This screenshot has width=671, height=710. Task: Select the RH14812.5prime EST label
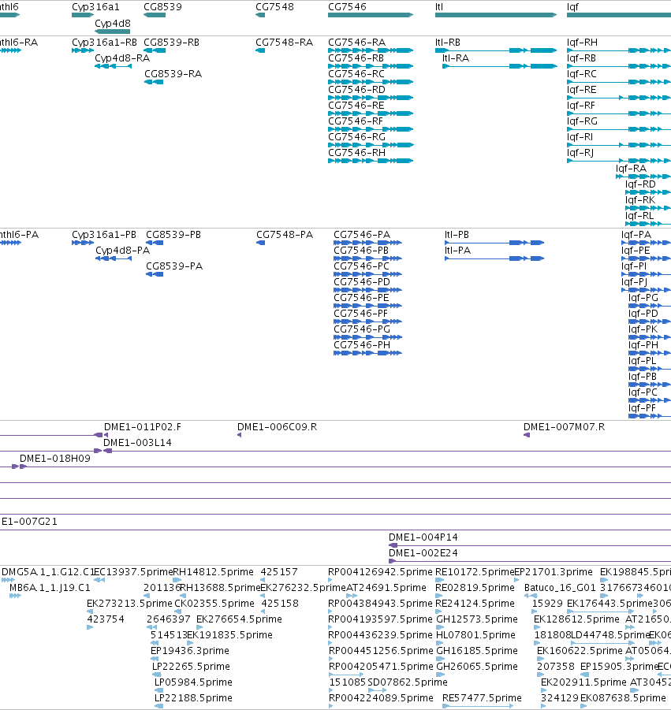[213, 572]
